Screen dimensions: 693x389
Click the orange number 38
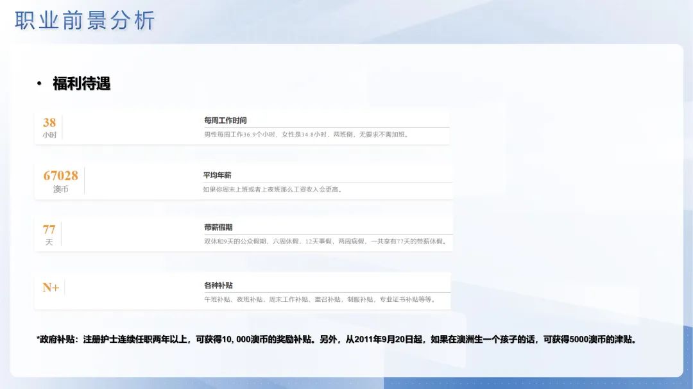tap(49, 122)
